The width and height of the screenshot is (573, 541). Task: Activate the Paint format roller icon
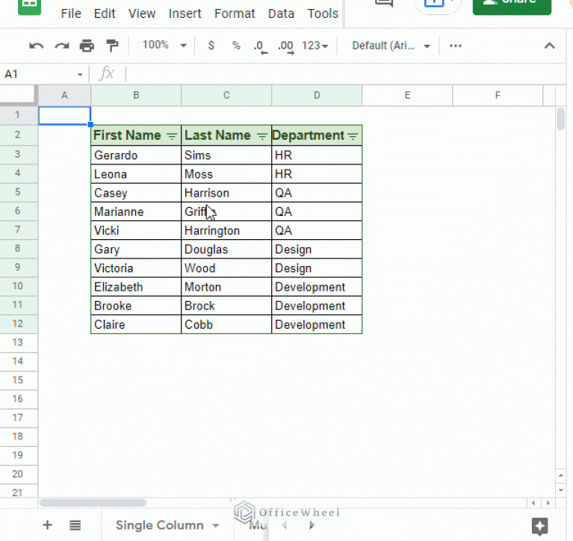tap(112, 46)
